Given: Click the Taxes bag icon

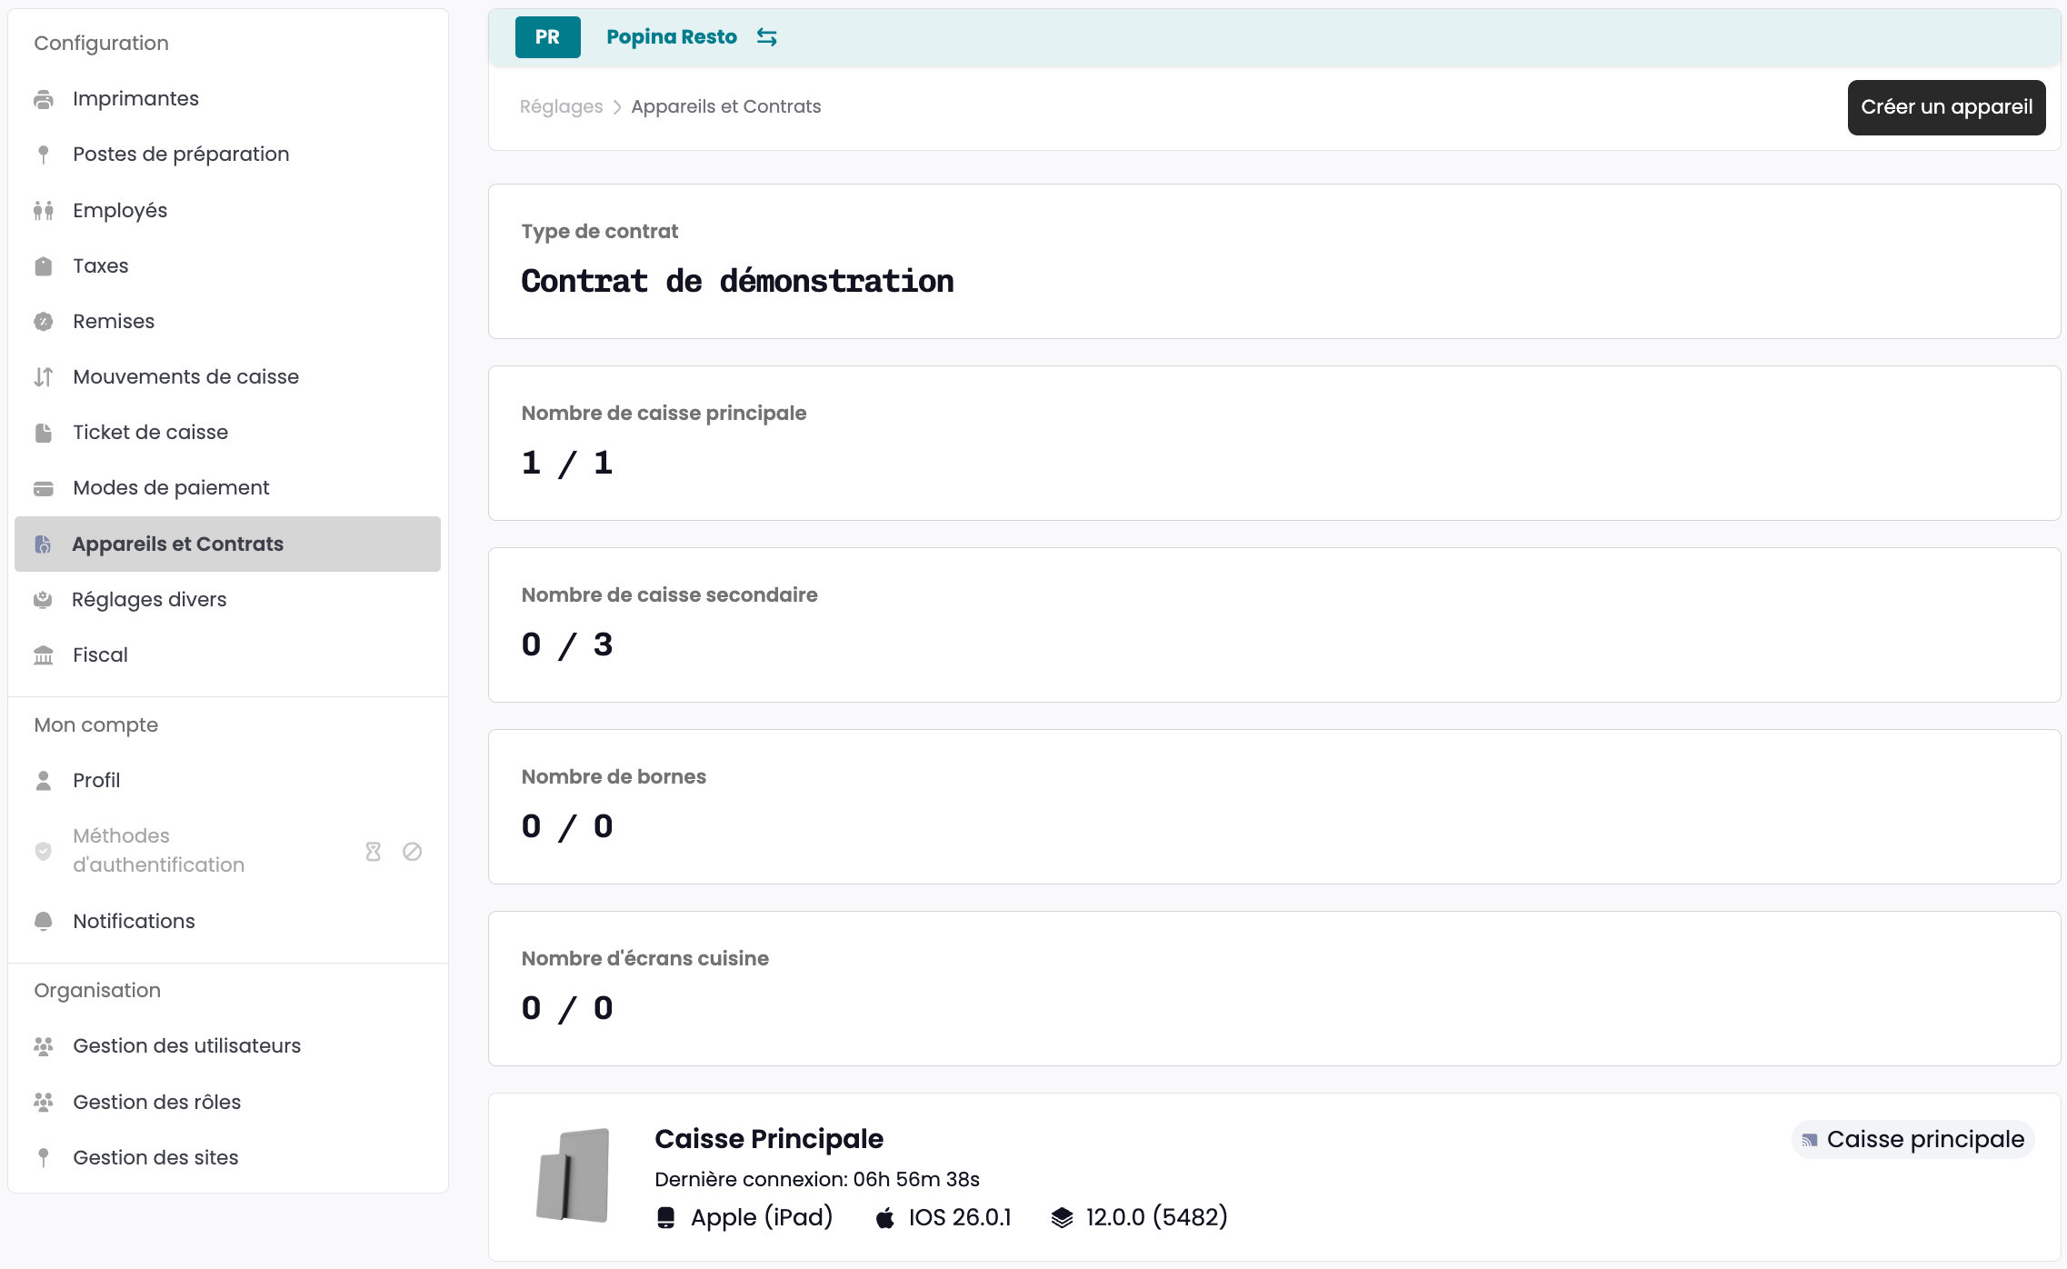Looking at the screenshot, I should tap(43, 266).
